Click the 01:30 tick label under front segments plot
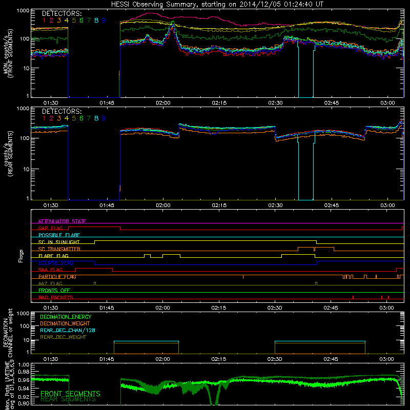This screenshot has width=410, height=410. [51, 103]
